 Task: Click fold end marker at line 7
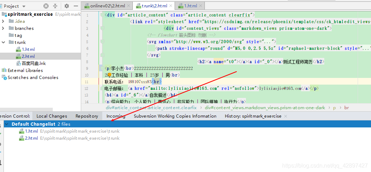pos(103,55)
